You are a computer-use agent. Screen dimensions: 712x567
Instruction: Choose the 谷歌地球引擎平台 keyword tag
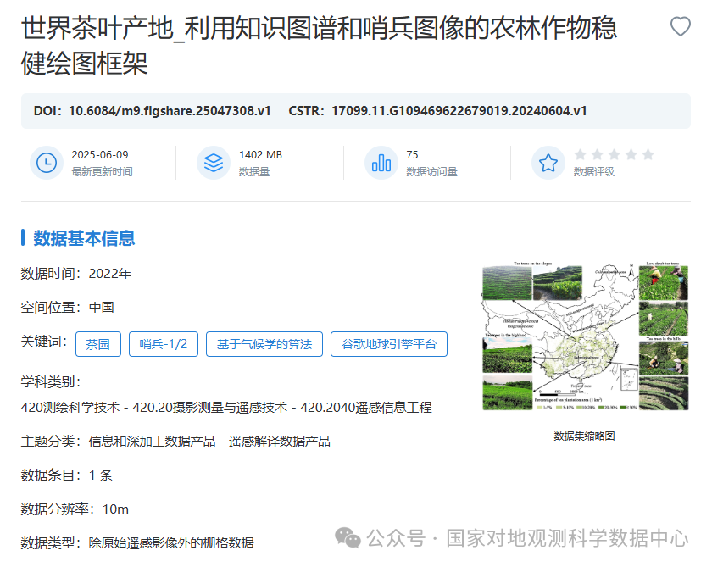pyautogui.click(x=389, y=344)
